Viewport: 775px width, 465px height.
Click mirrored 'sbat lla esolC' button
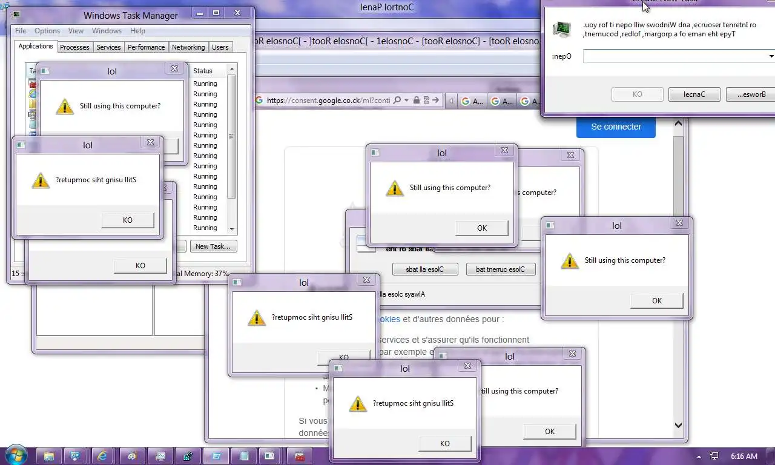425,269
